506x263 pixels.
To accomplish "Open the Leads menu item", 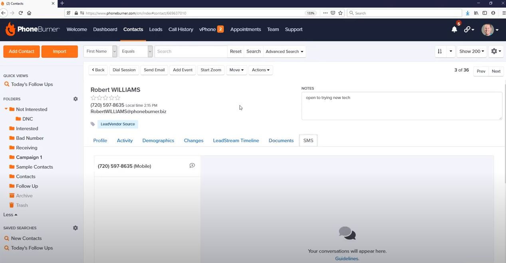I will click(x=156, y=30).
